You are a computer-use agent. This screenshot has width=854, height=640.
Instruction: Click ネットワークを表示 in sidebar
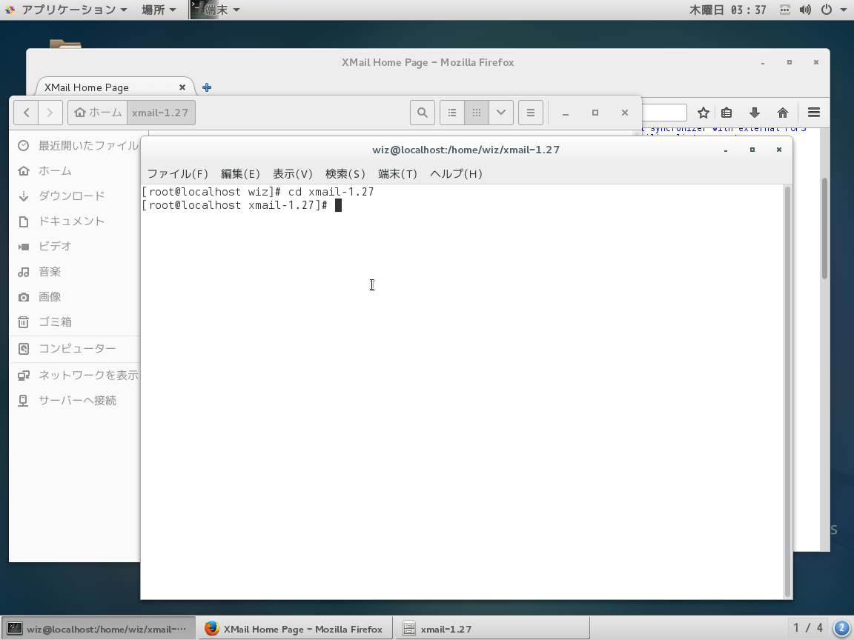pos(75,375)
